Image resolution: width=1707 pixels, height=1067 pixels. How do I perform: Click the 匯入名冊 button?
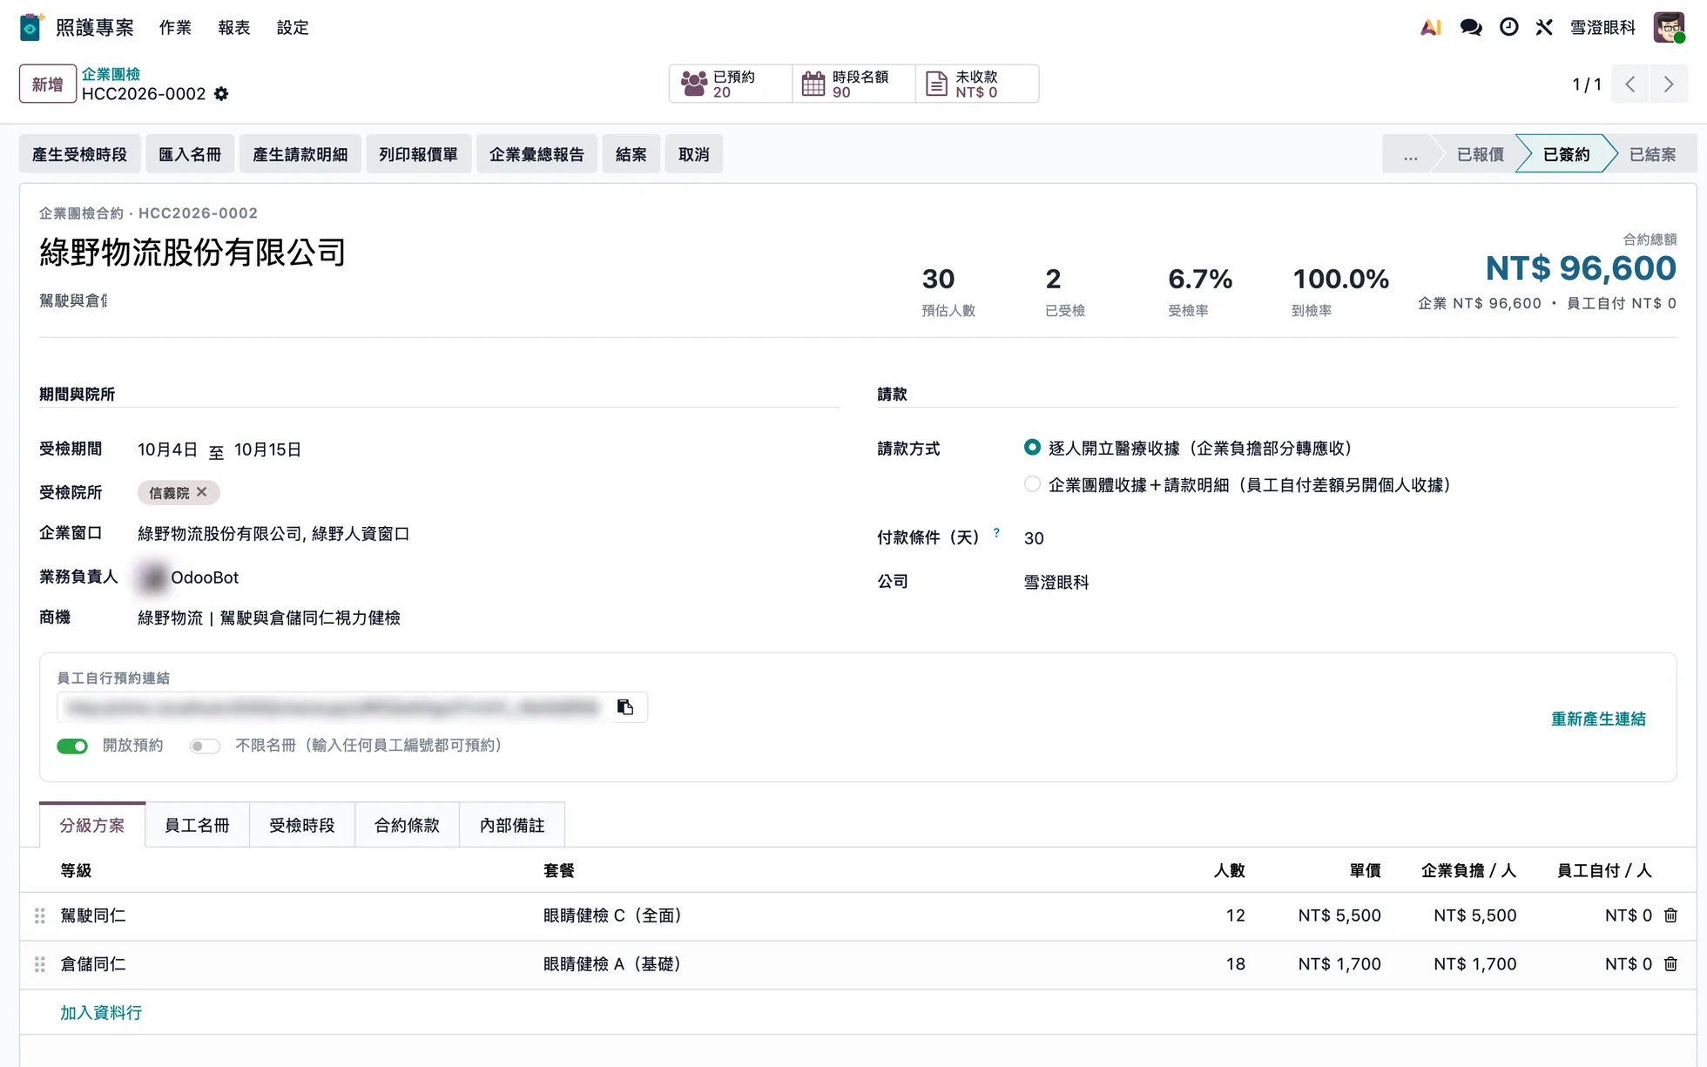point(190,154)
